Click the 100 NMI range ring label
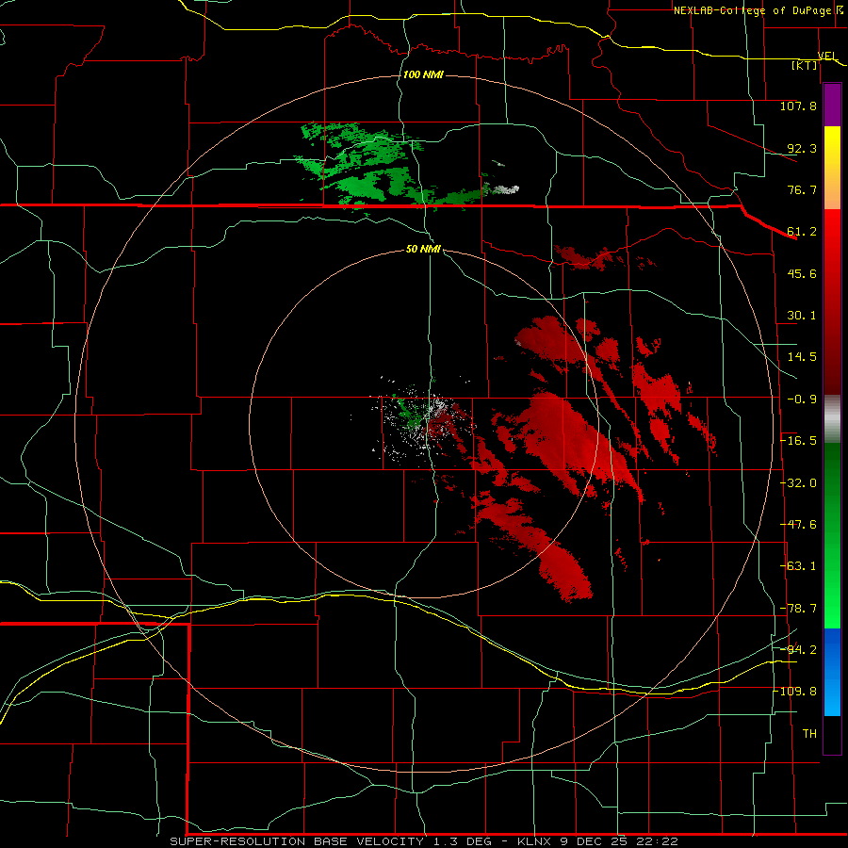This screenshot has width=848, height=848. [x=423, y=74]
